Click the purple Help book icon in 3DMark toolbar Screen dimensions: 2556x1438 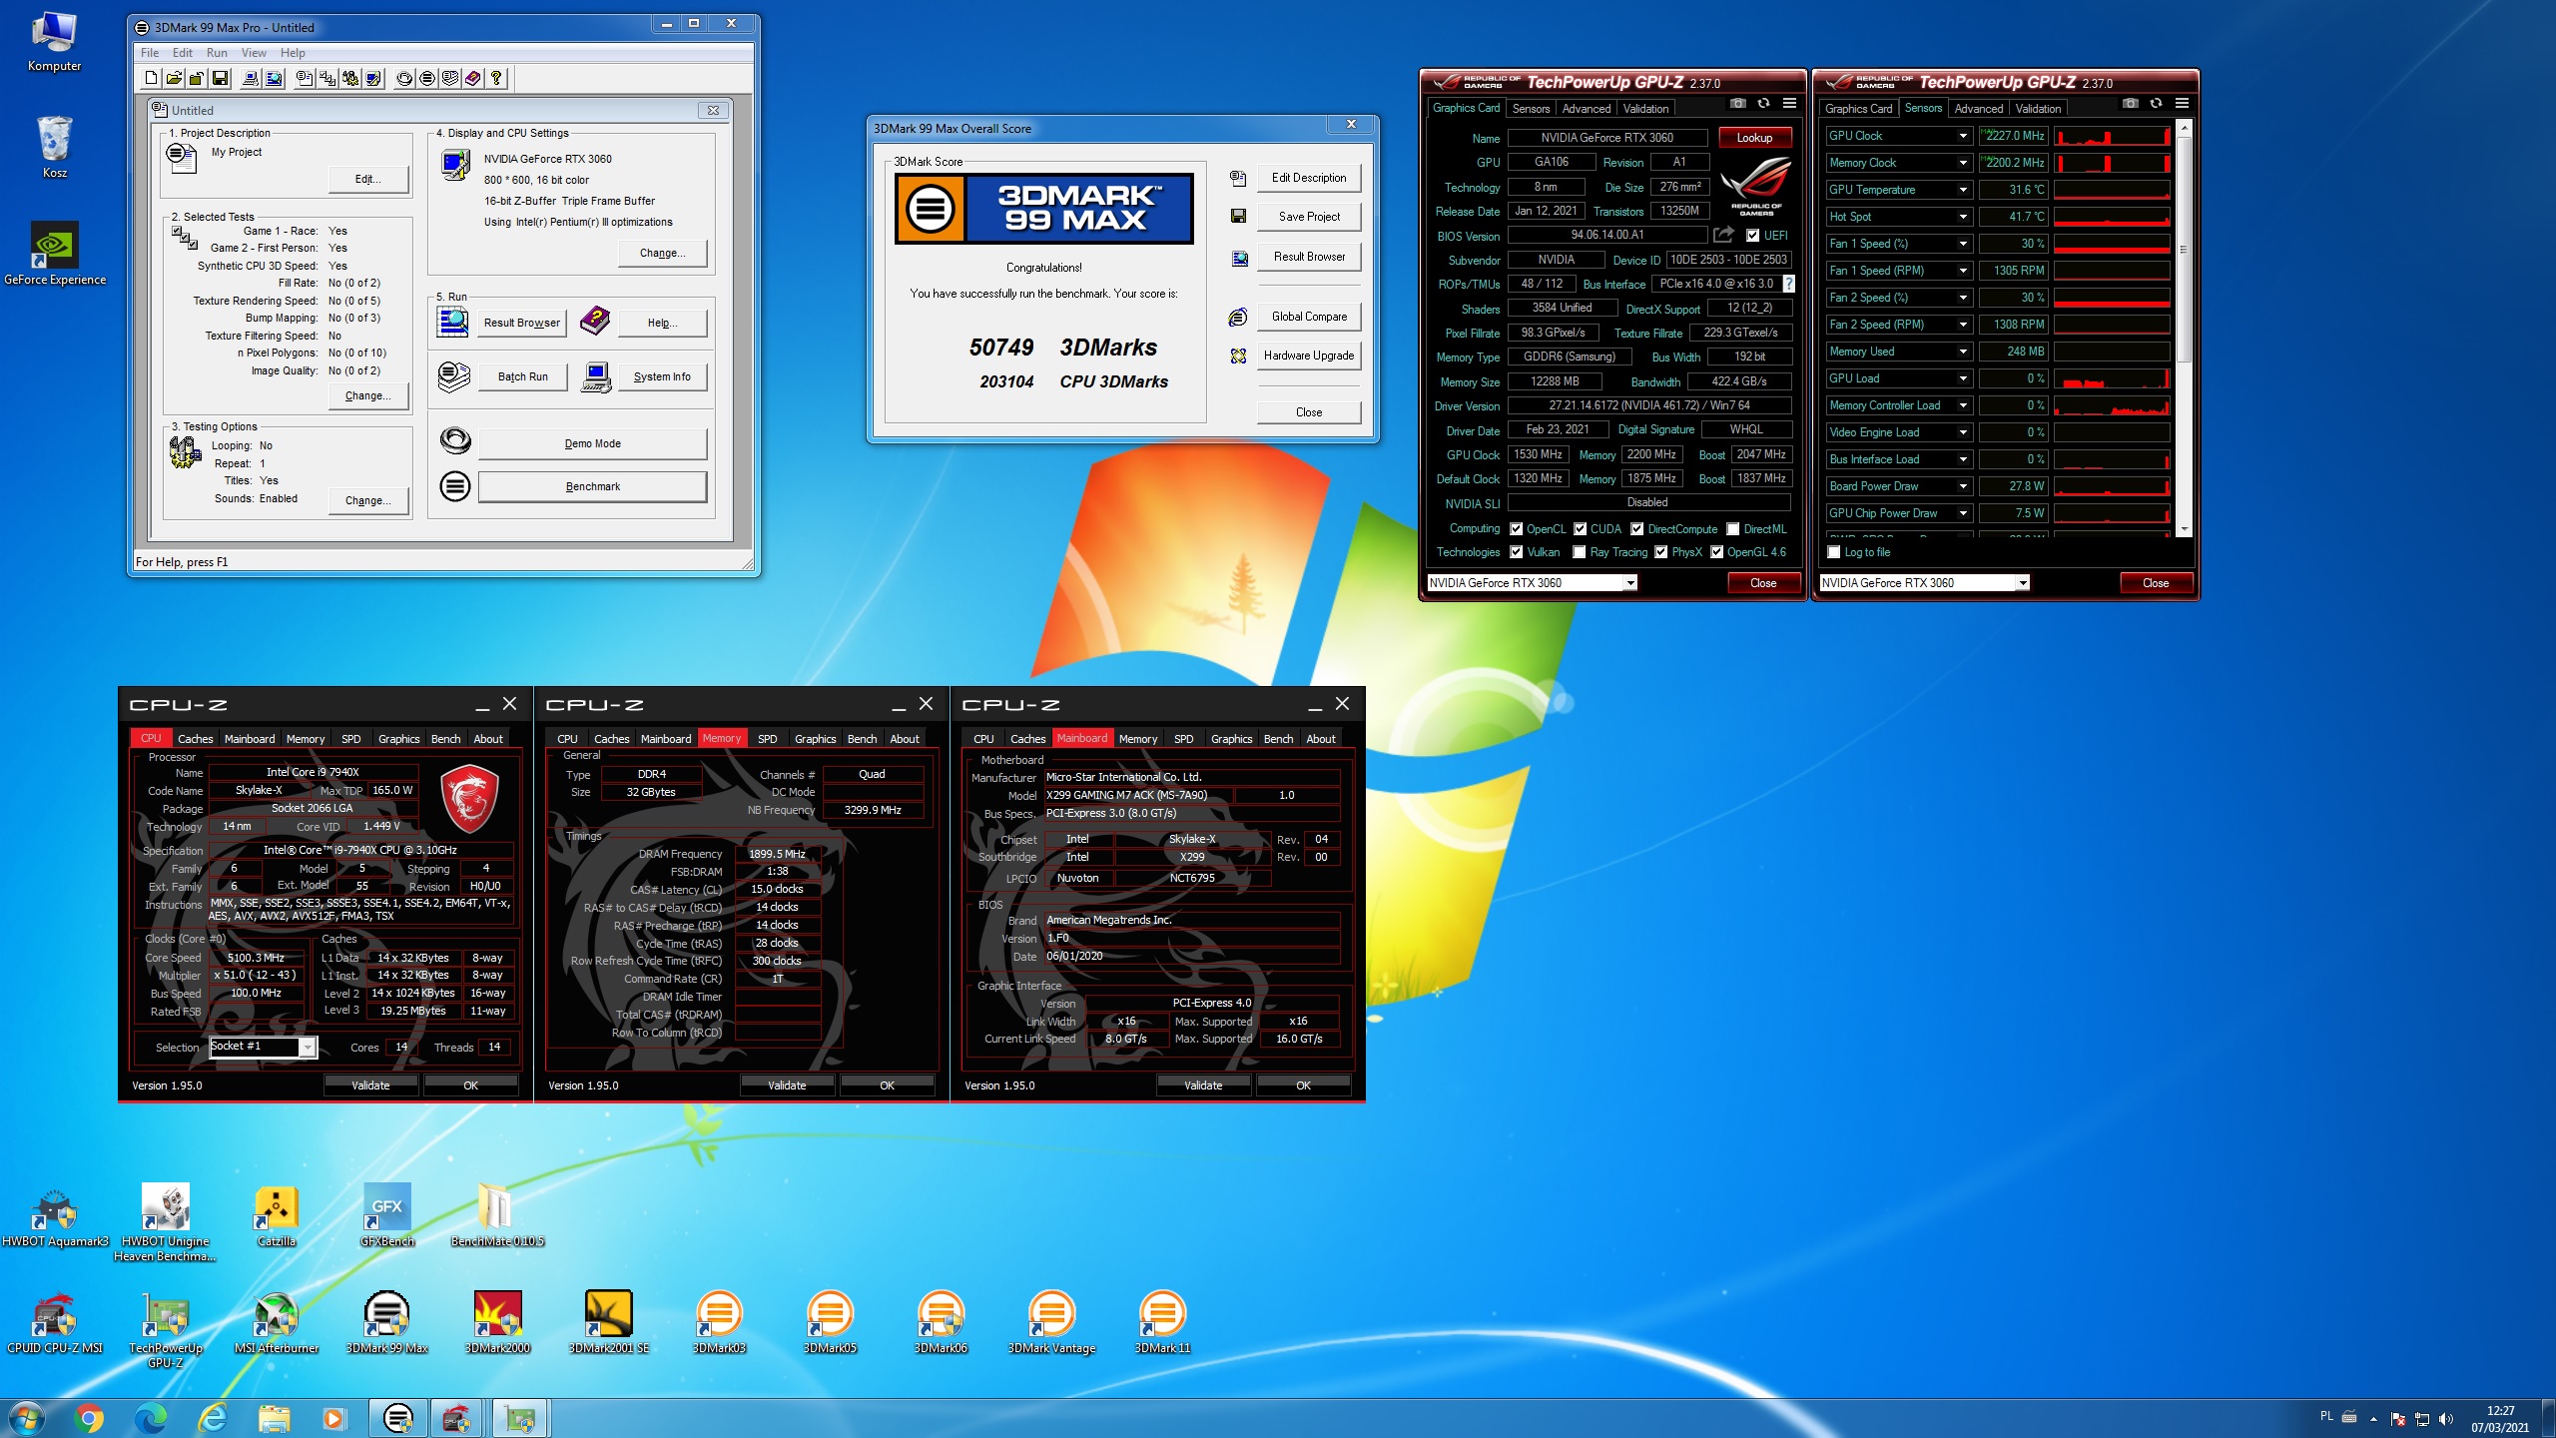pos(473,78)
